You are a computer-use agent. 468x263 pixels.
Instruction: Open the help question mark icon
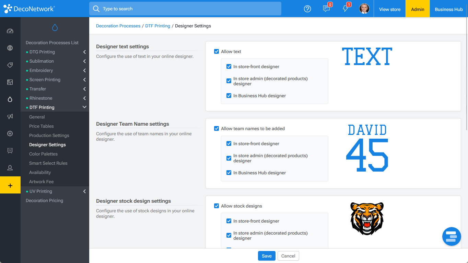pos(307,9)
